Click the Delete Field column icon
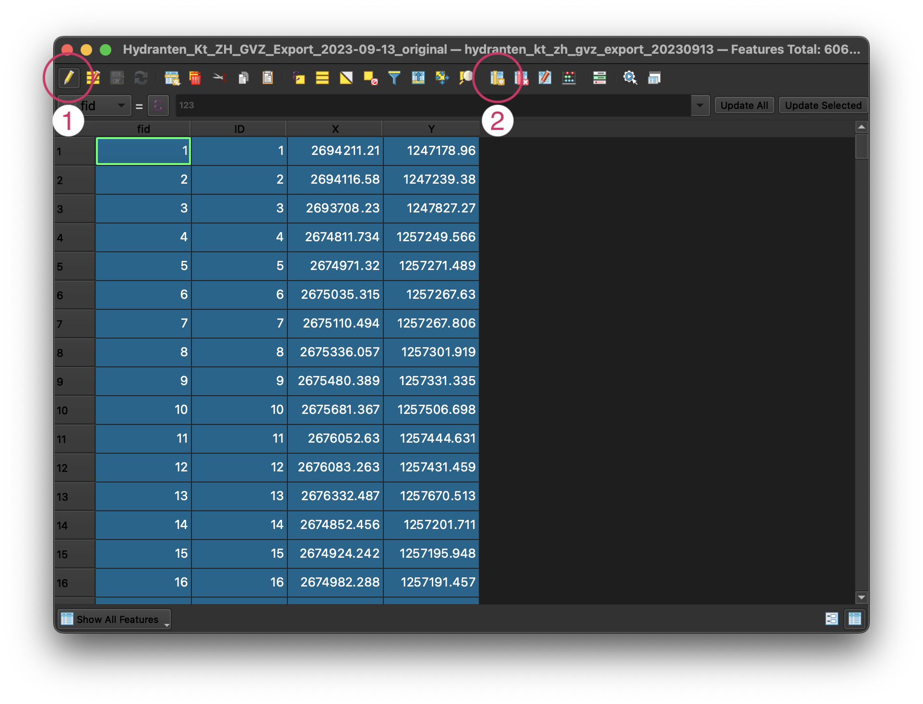The height and width of the screenshot is (704, 923). coord(521,78)
